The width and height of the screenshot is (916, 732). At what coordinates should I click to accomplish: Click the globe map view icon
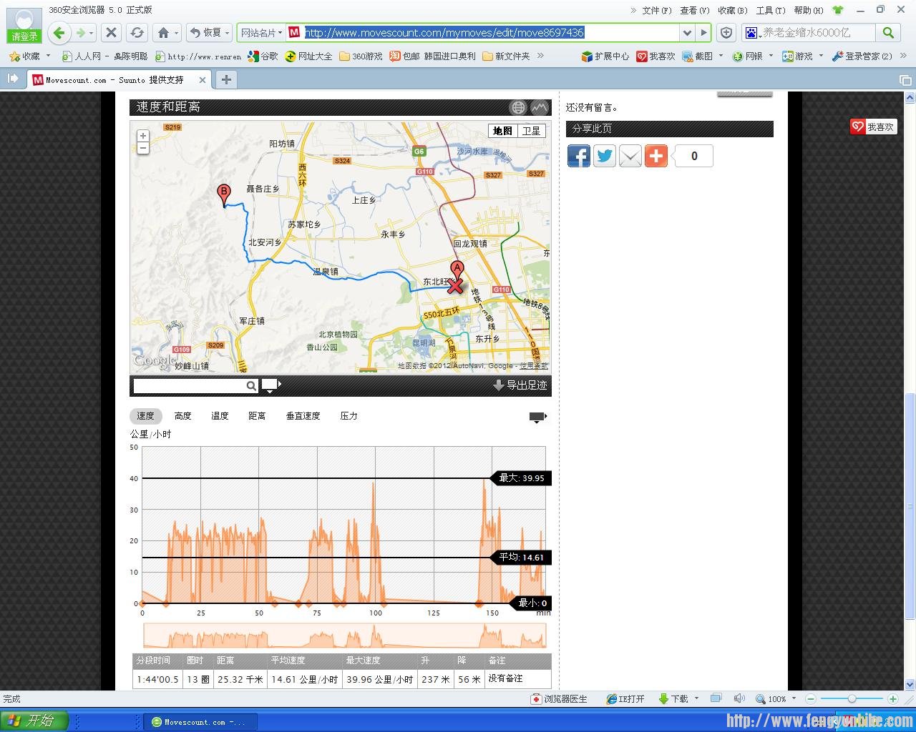(518, 107)
